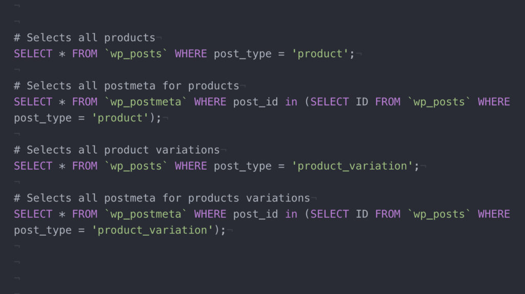Click `wp_posts` table name in the first query
Viewport: 525px width, 294px height.
click(x=136, y=54)
